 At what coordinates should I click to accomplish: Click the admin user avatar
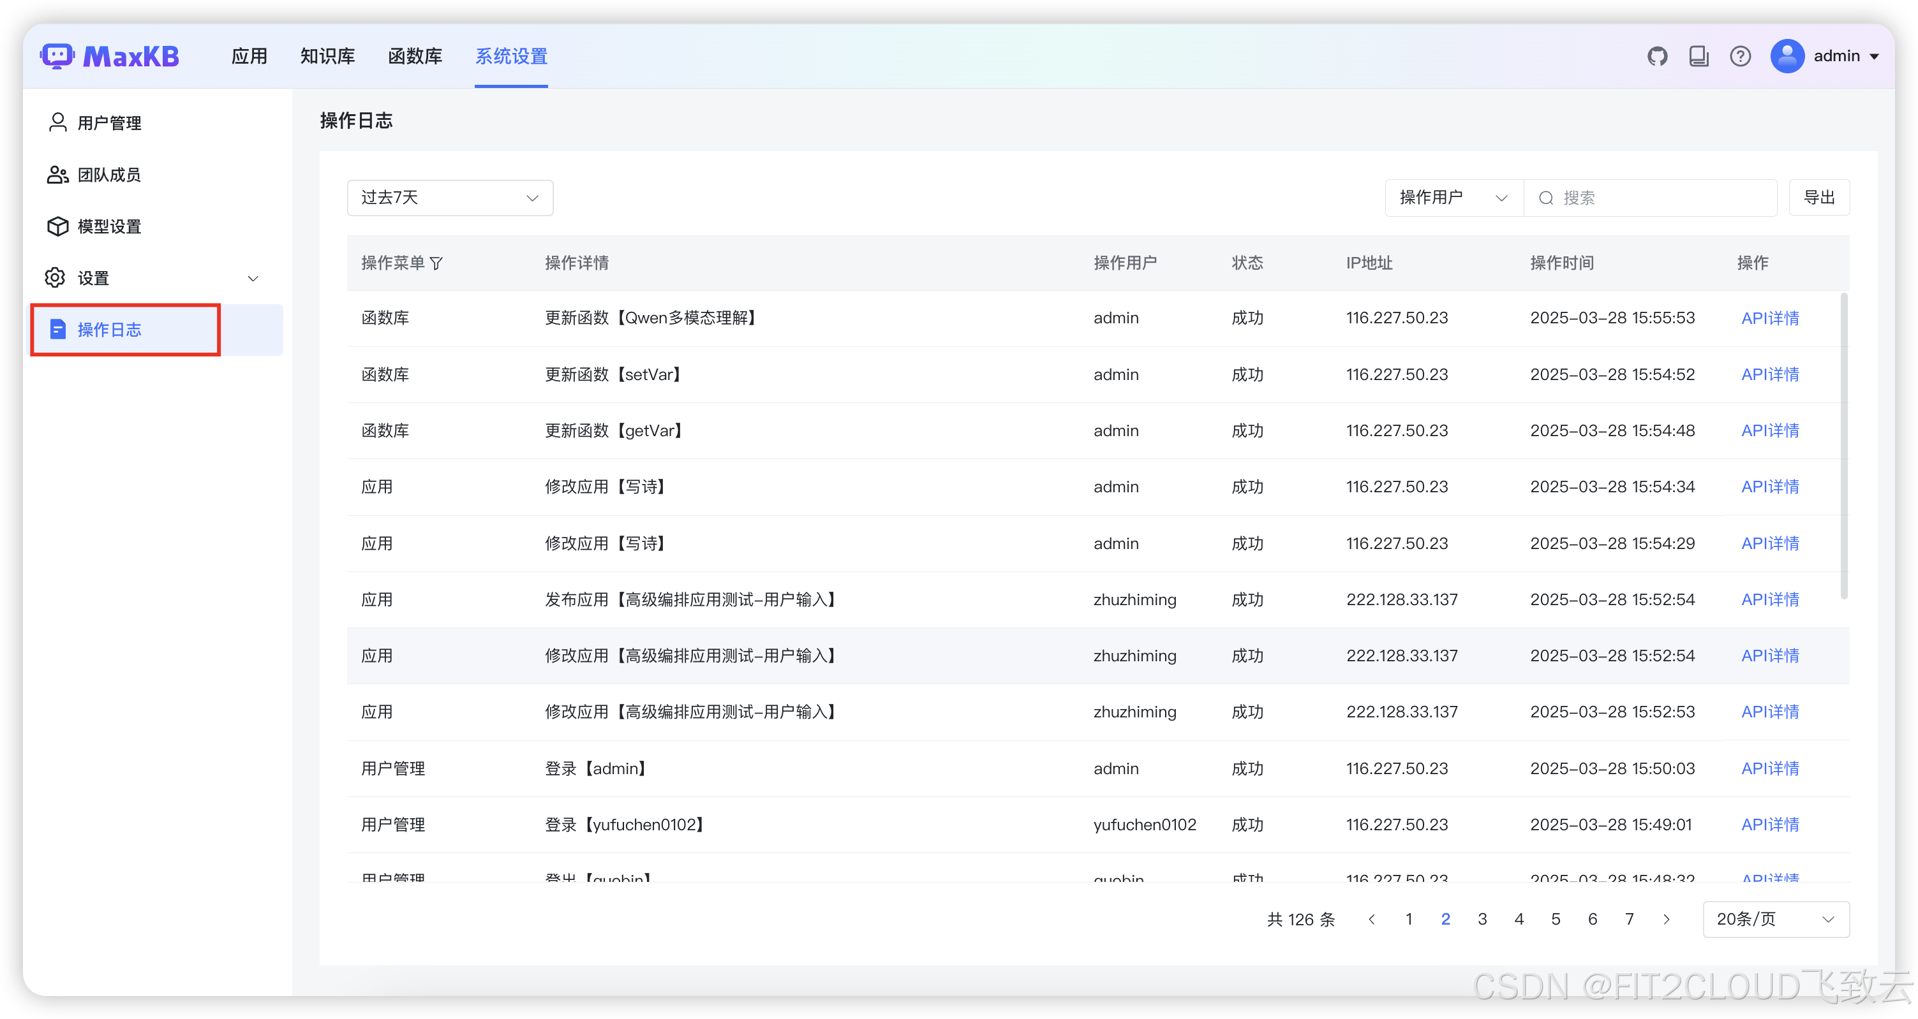(x=1787, y=56)
